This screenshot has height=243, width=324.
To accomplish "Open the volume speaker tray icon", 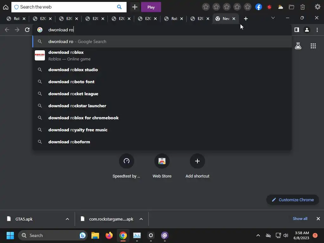I will pyautogui.click(x=286, y=235).
